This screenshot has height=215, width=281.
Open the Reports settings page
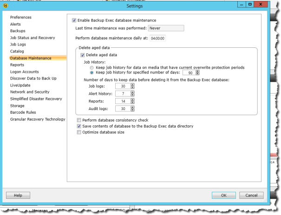point(17,65)
